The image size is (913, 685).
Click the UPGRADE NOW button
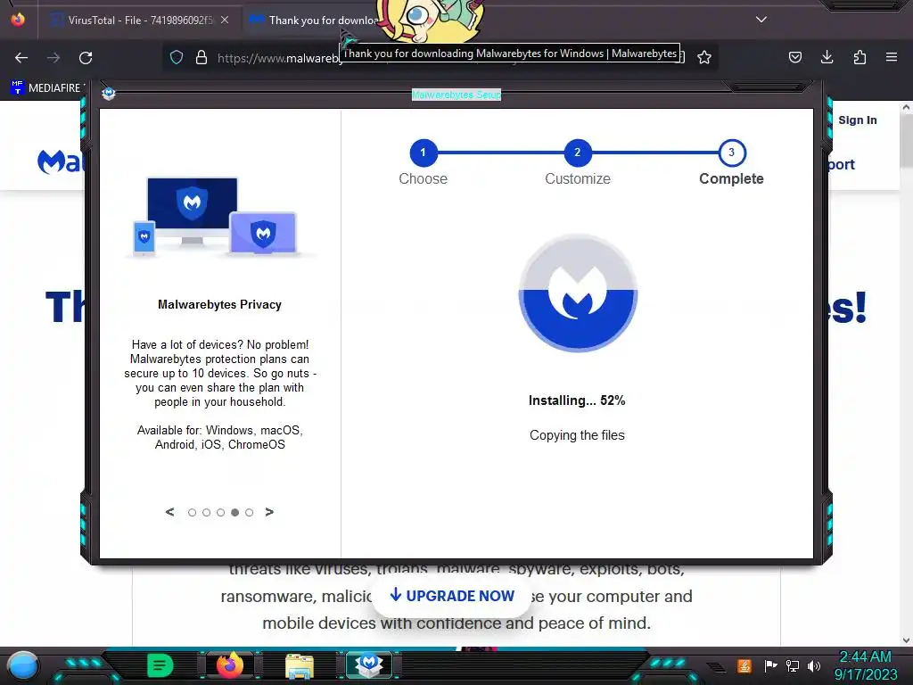click(x=452, y=596)
